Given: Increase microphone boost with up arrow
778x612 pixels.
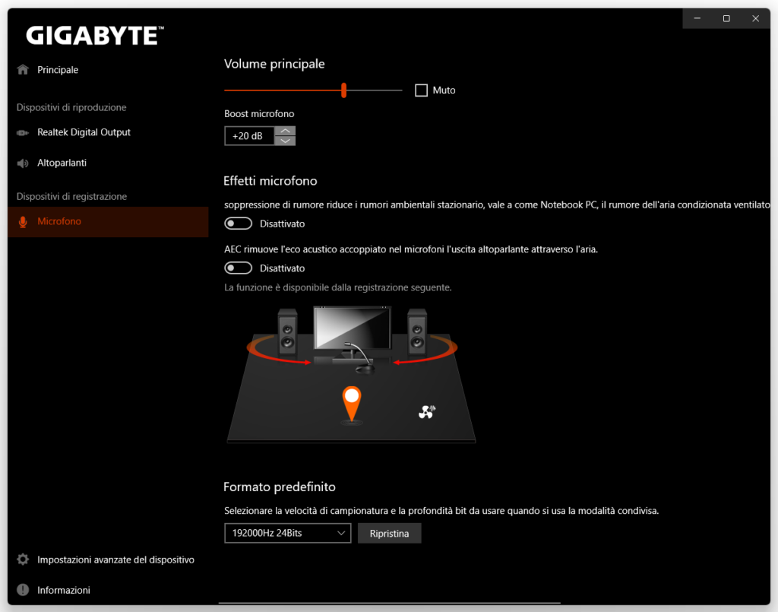Looking at the screenshot, I should pyautogui.click(x=286, y=131).
